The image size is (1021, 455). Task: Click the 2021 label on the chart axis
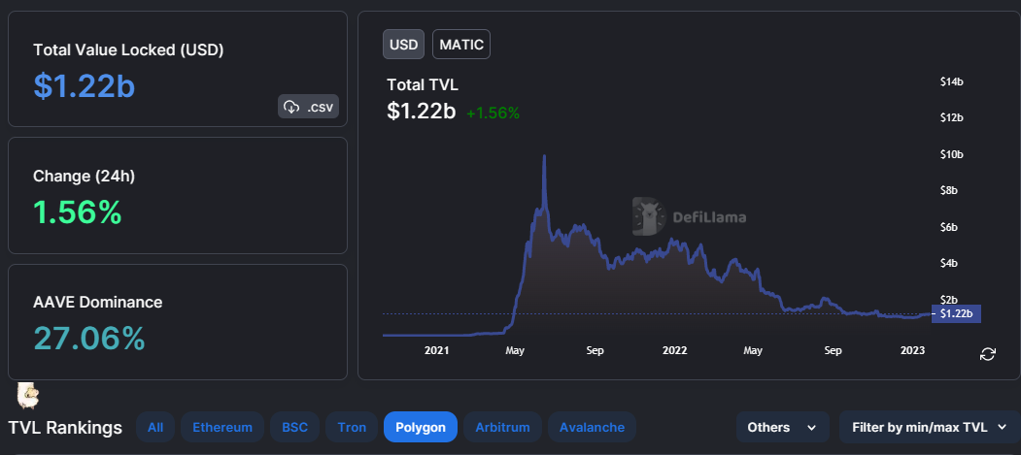[x=436, y=350]
